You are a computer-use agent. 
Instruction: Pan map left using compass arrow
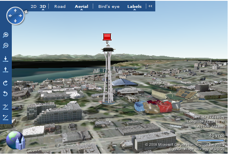(10, 16)
